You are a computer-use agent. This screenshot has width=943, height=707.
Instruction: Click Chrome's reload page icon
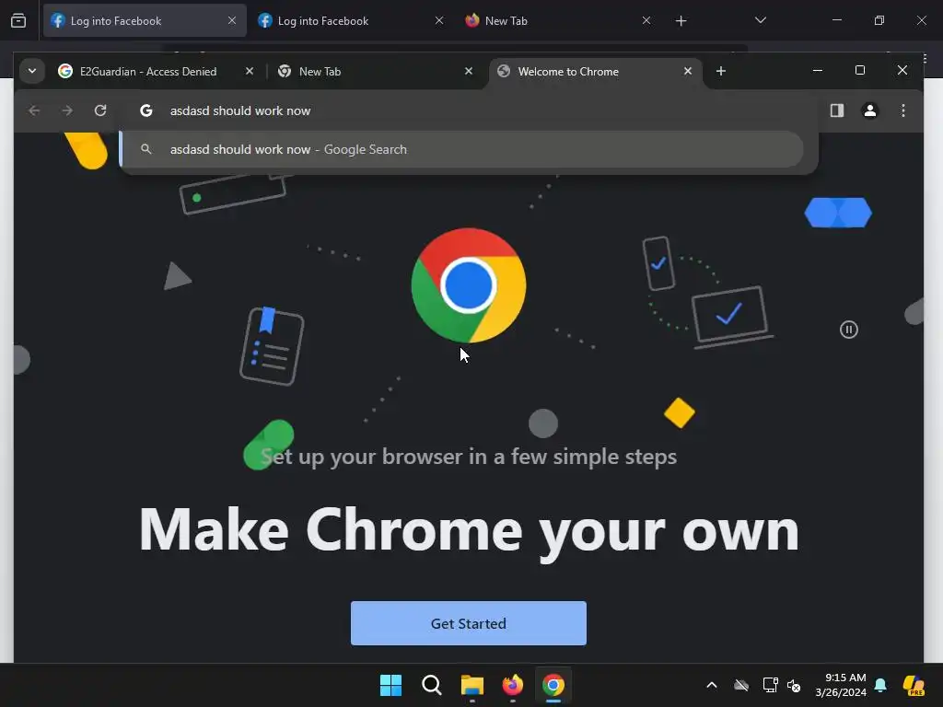pos(100,110)
